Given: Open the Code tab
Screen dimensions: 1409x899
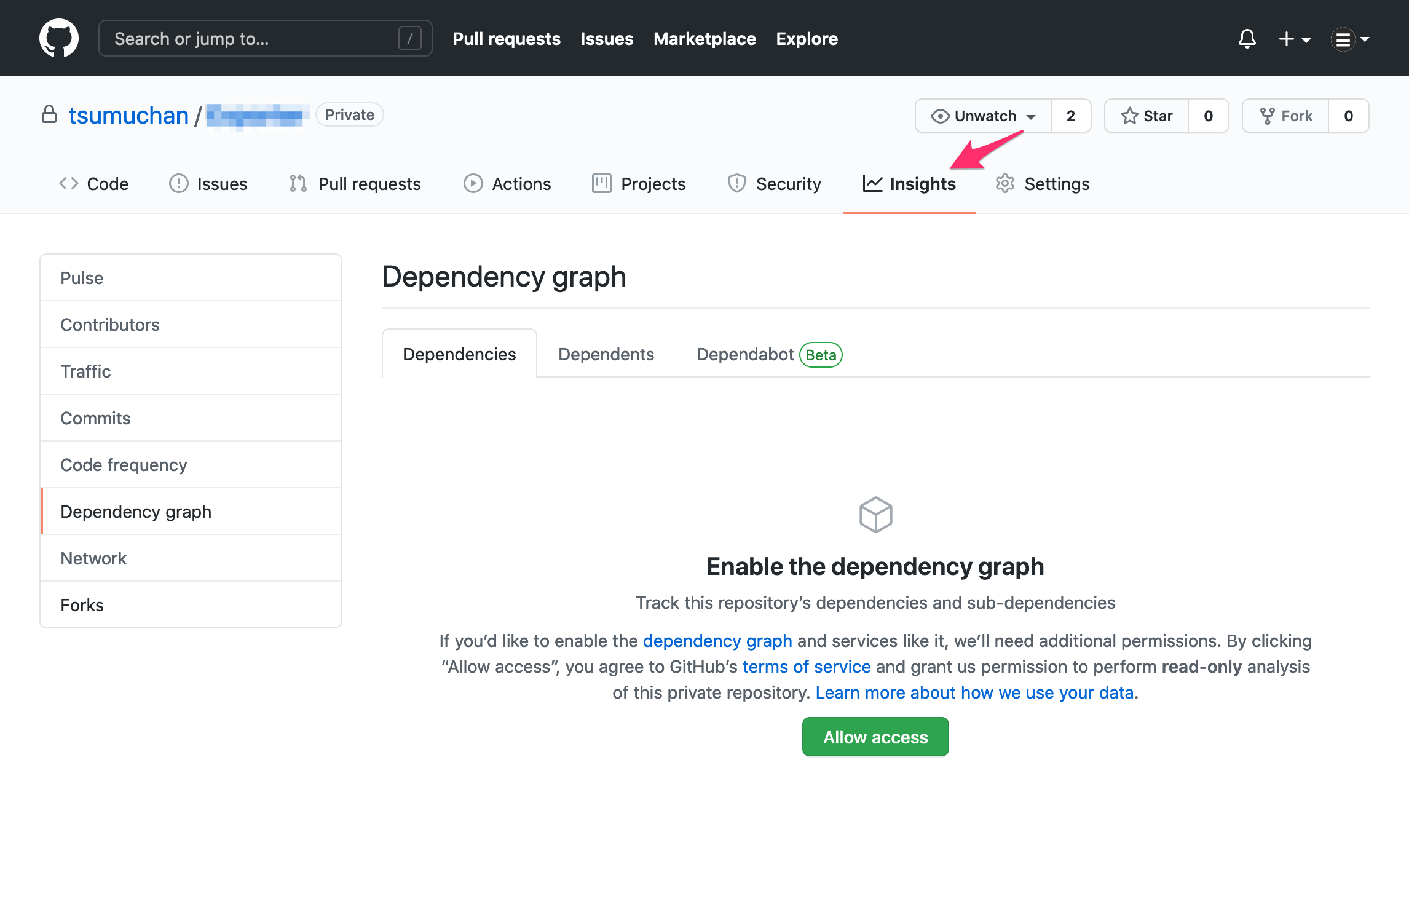Looking at the screenshot, I should (x=94, y=183).
